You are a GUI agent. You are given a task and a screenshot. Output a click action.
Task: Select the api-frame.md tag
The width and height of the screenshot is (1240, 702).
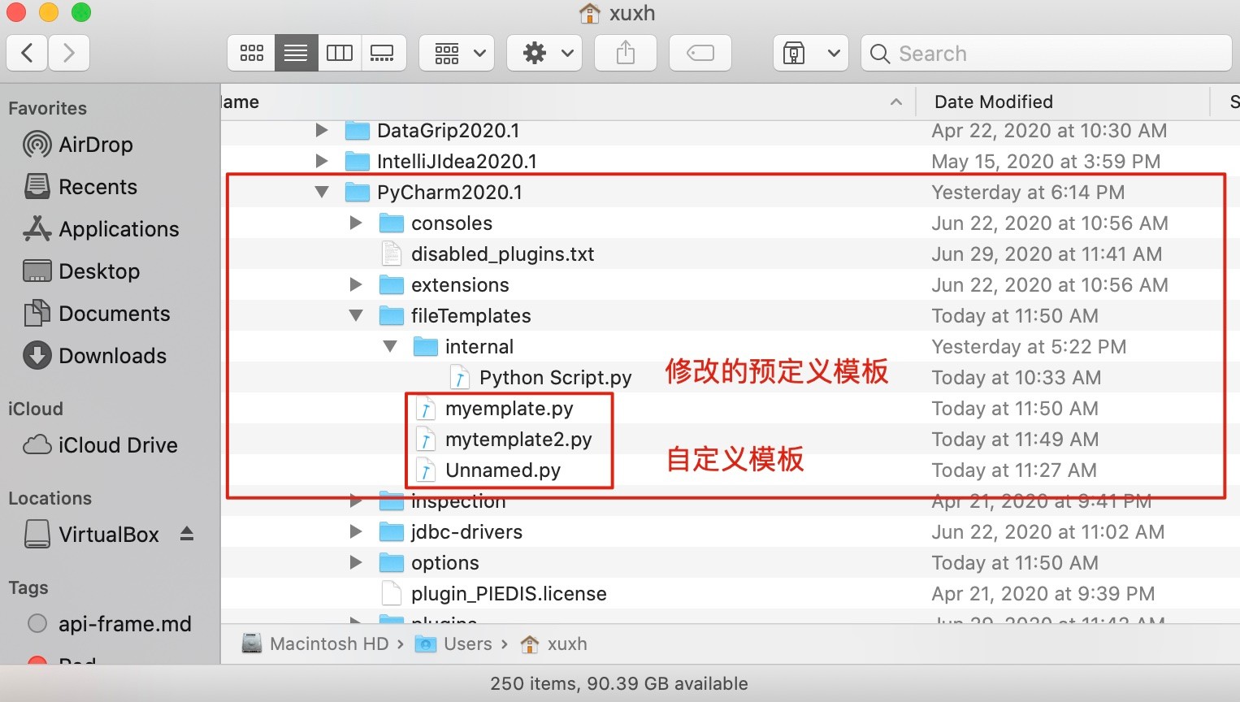(x=110, y=624)
